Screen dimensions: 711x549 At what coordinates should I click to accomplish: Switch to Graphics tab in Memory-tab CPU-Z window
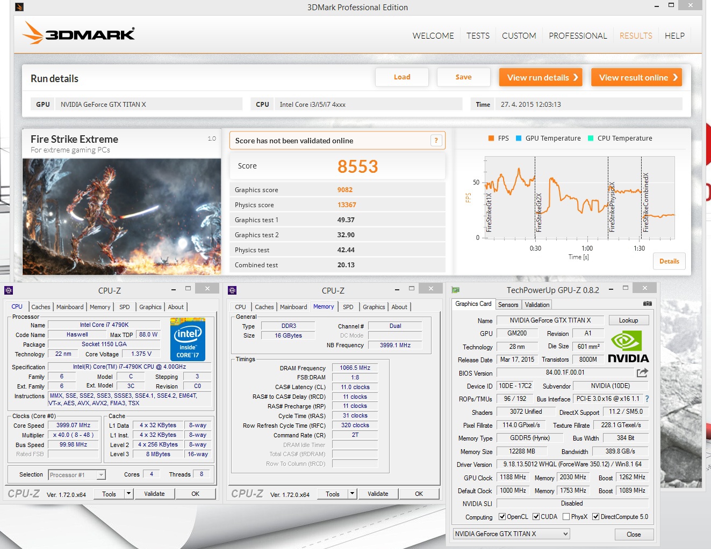[x=374, y=307]
